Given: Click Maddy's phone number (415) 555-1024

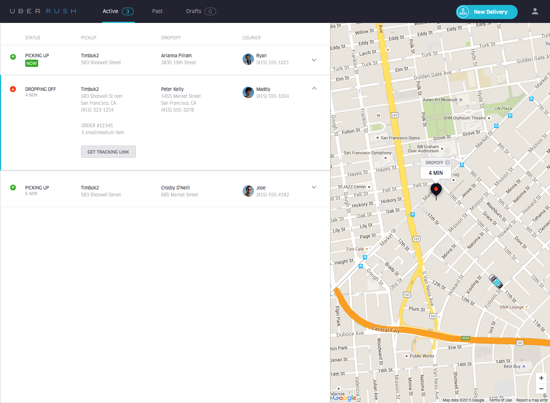Looking at the screenshot, I should (x=273, y=96).
